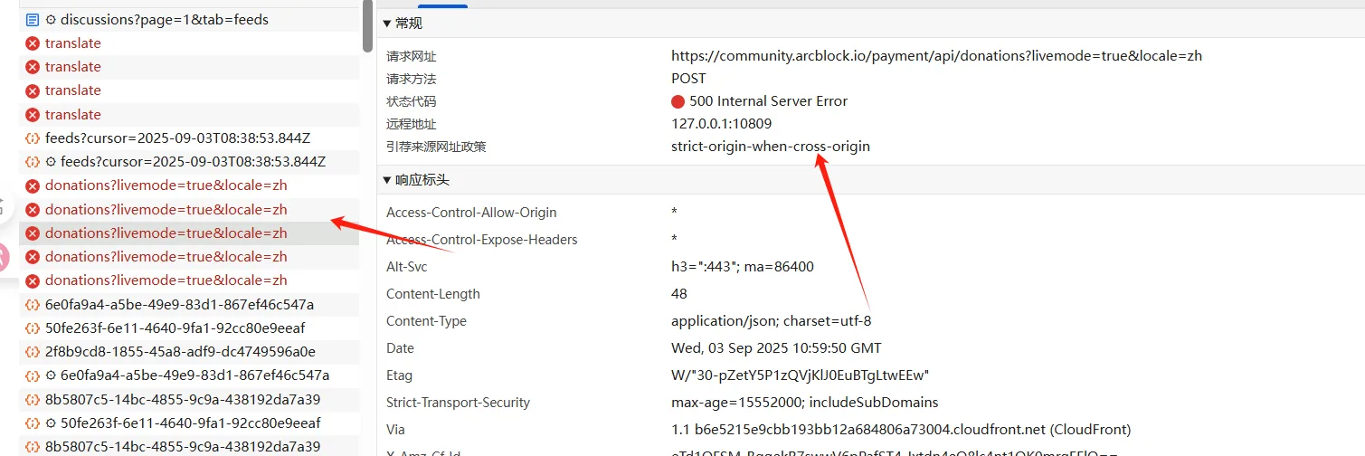Click the red error icon on the highlighted donations request
Viewport: 1365px width, 456px height.
click(32, 233)
